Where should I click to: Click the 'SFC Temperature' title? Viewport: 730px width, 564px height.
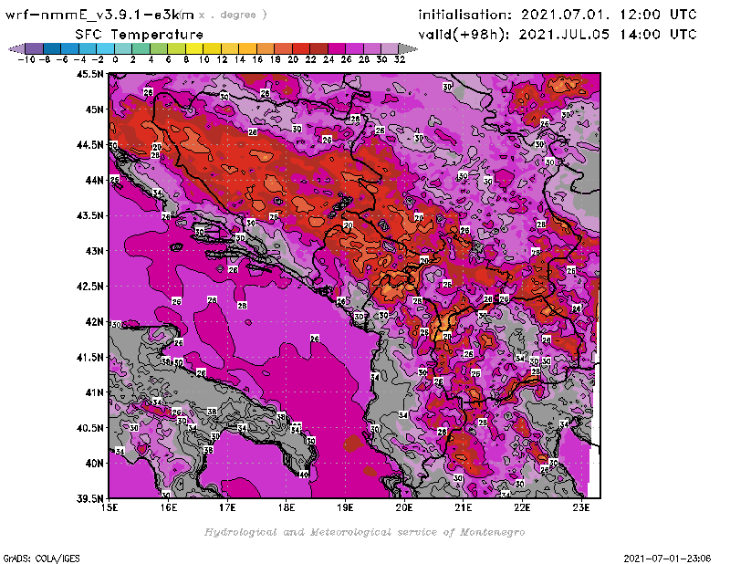coord(140,35)
